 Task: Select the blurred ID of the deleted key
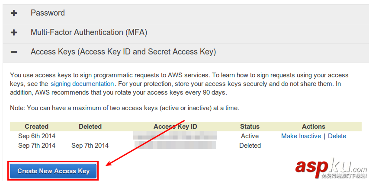(x=175, y=146)
